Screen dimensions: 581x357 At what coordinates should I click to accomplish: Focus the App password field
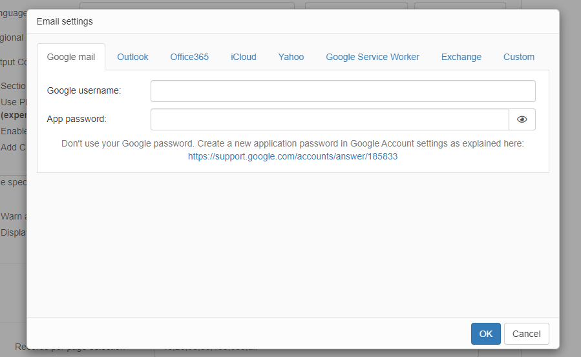(x=330, y=119)
